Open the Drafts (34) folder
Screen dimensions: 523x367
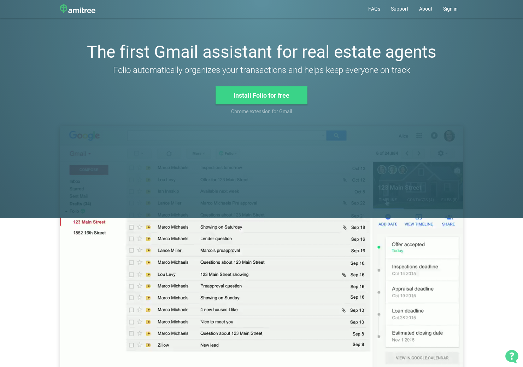pyautogui.click(x=80, y=204)
